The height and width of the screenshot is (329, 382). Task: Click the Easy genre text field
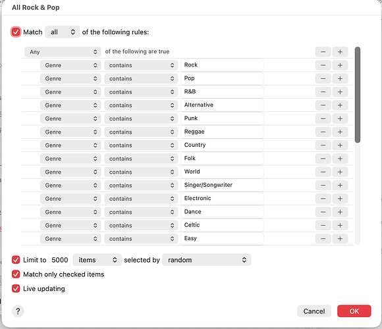tap(222, 238)
